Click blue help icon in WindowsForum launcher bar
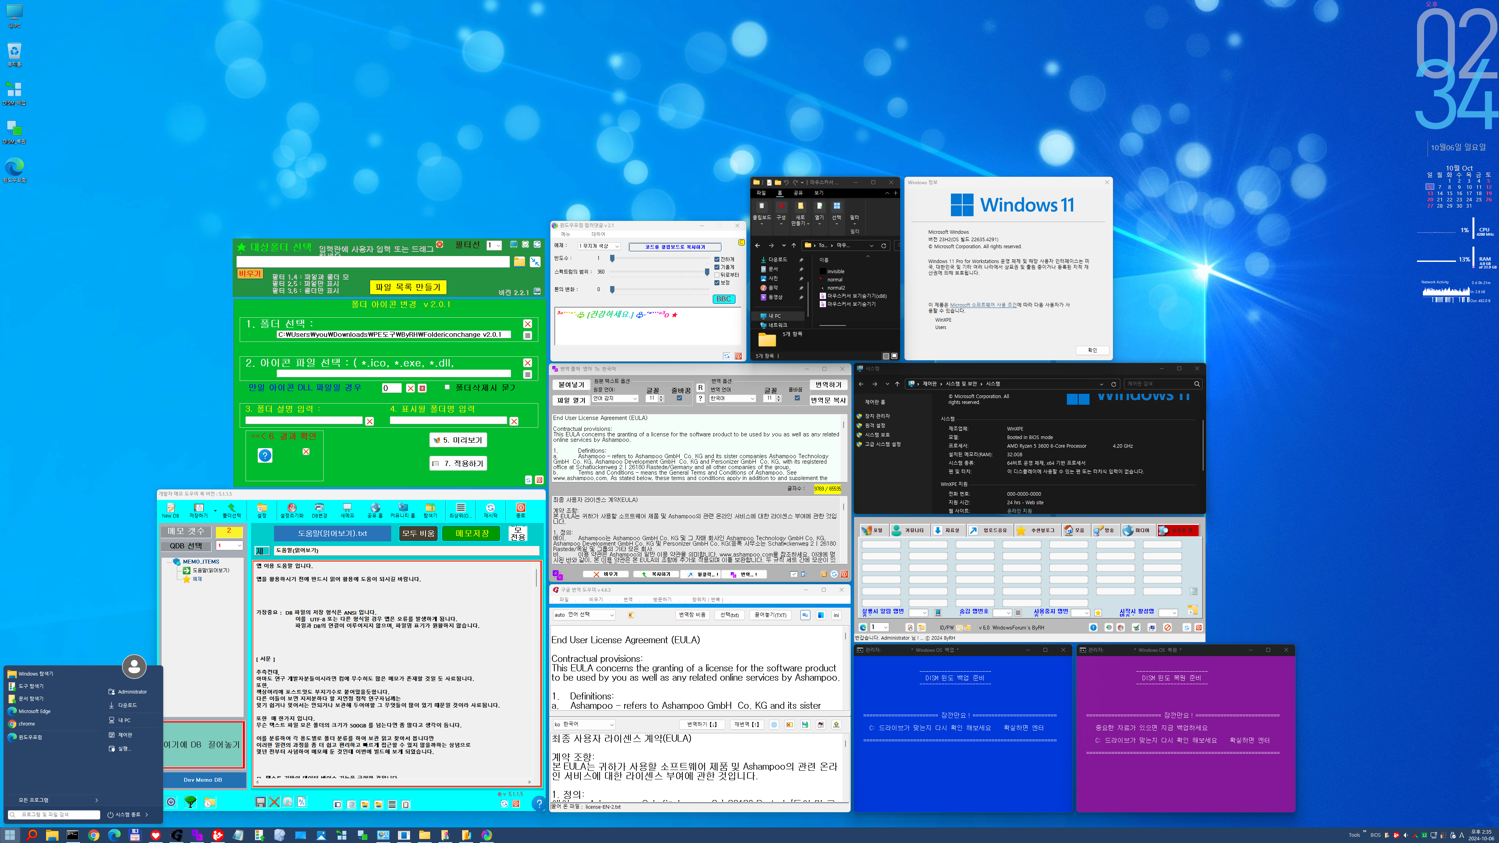This screenshot has height=843, width=1499. [x=1093, y=628]
